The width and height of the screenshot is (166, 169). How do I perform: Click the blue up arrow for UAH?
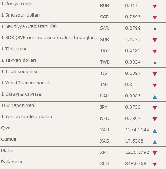[x=155, y=97]
